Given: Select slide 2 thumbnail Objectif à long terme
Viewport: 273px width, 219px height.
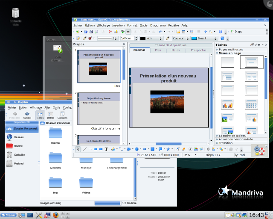Looking at the screenshot, I should [99, 109].
